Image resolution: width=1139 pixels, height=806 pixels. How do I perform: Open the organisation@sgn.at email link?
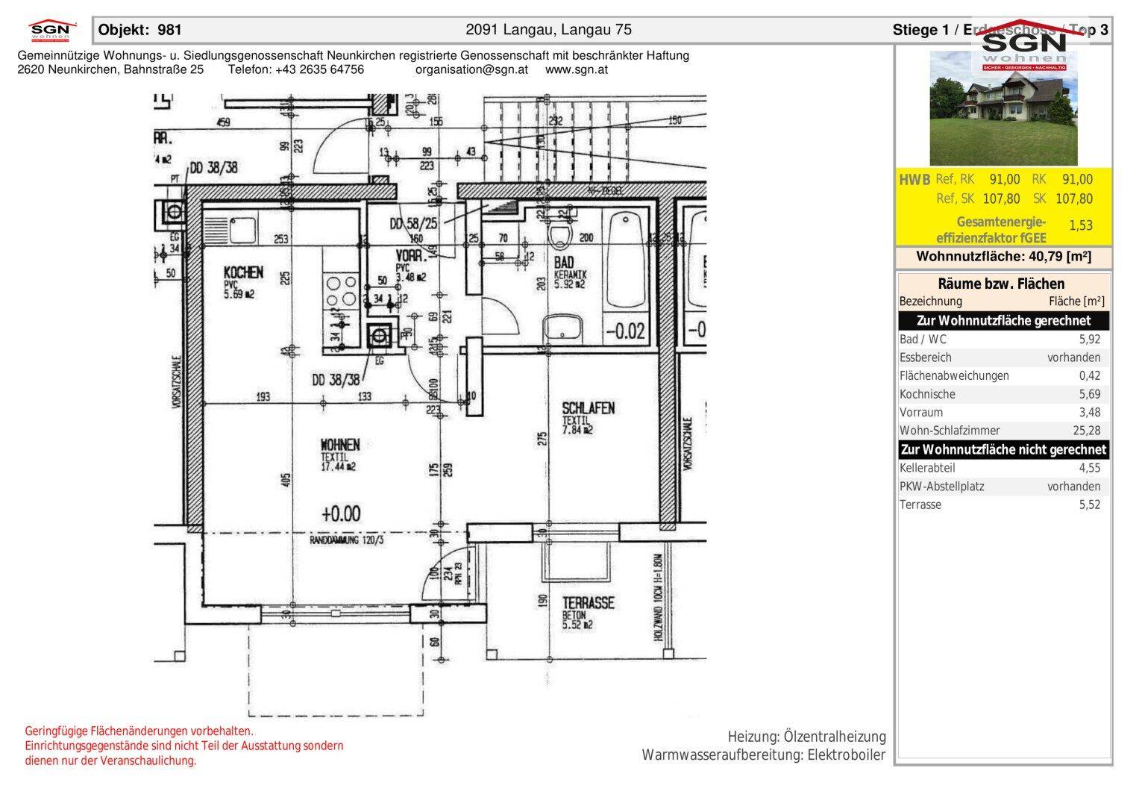(471, 69)
